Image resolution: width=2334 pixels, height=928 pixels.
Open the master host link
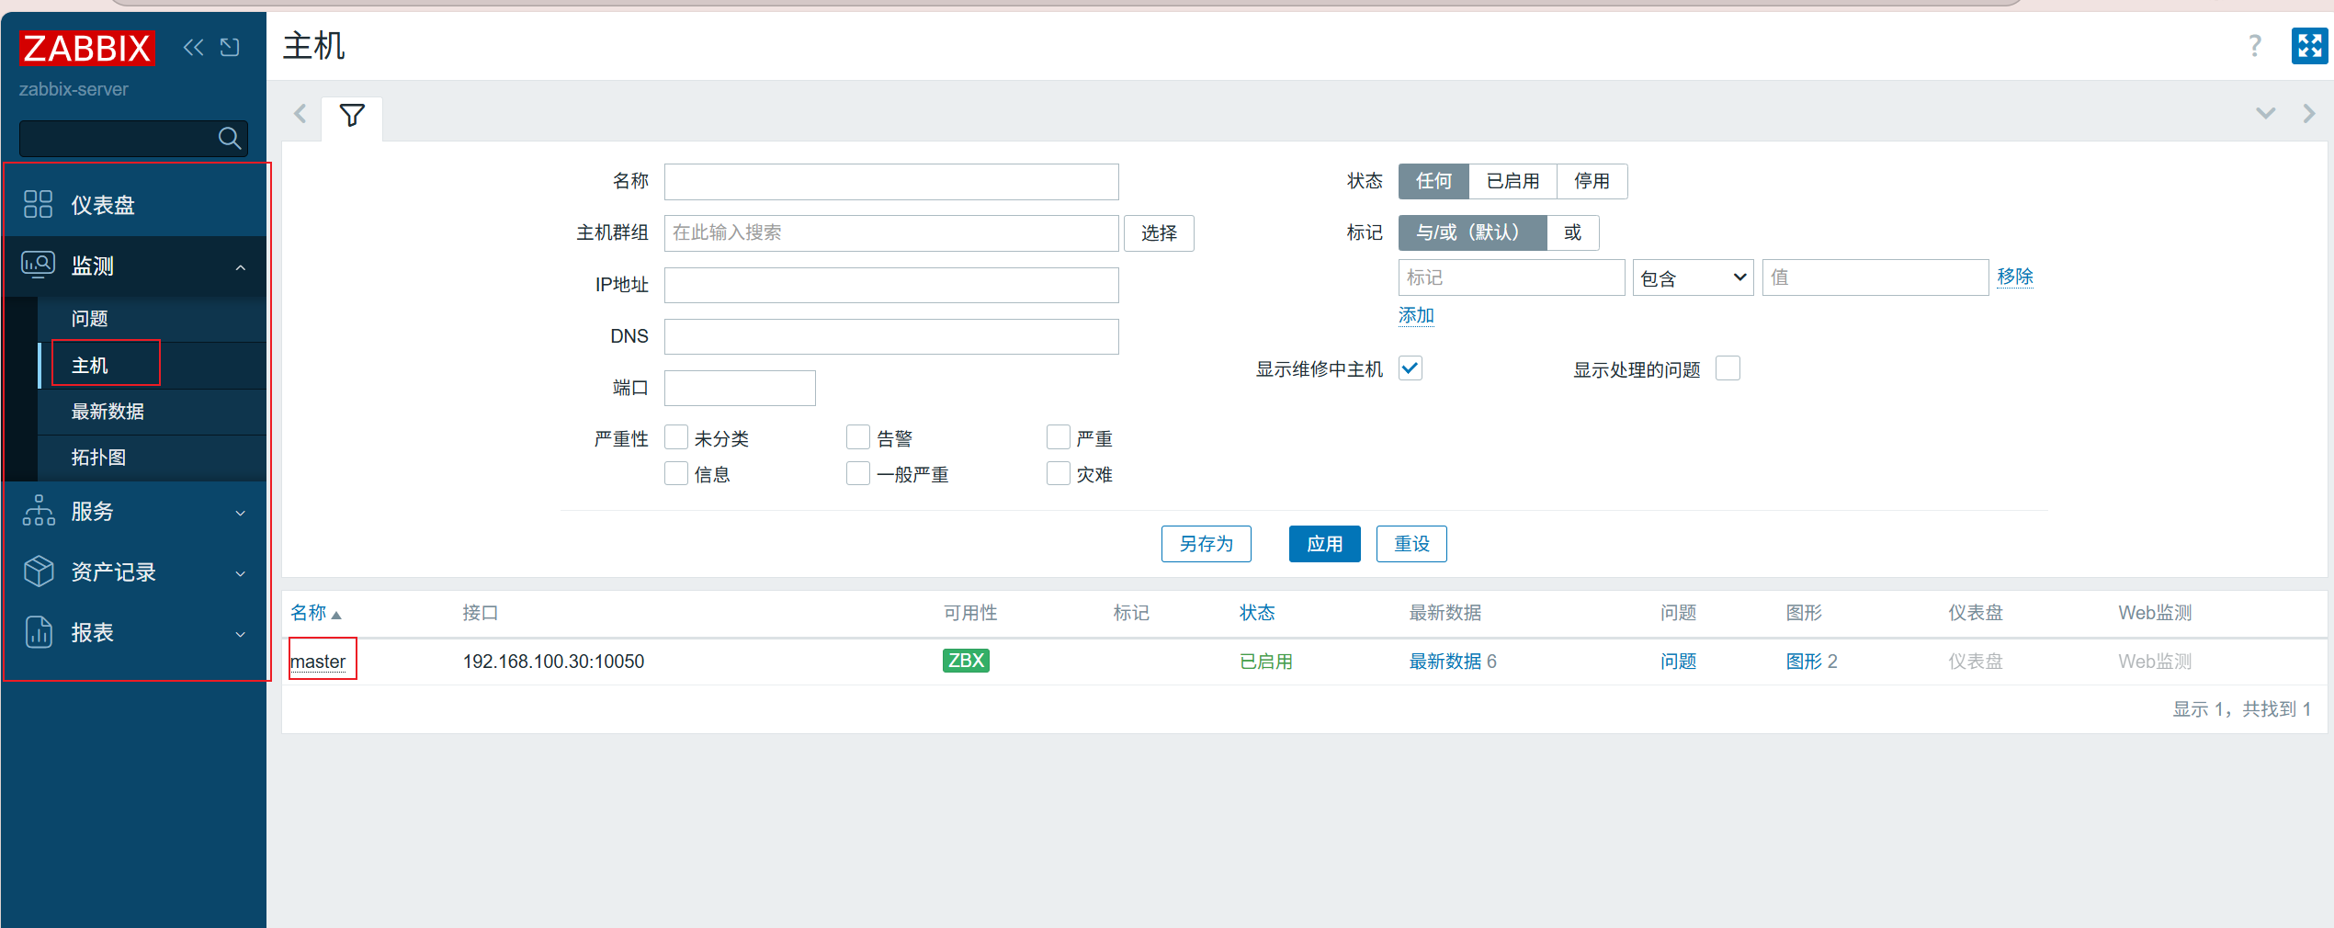pos(318,662)
